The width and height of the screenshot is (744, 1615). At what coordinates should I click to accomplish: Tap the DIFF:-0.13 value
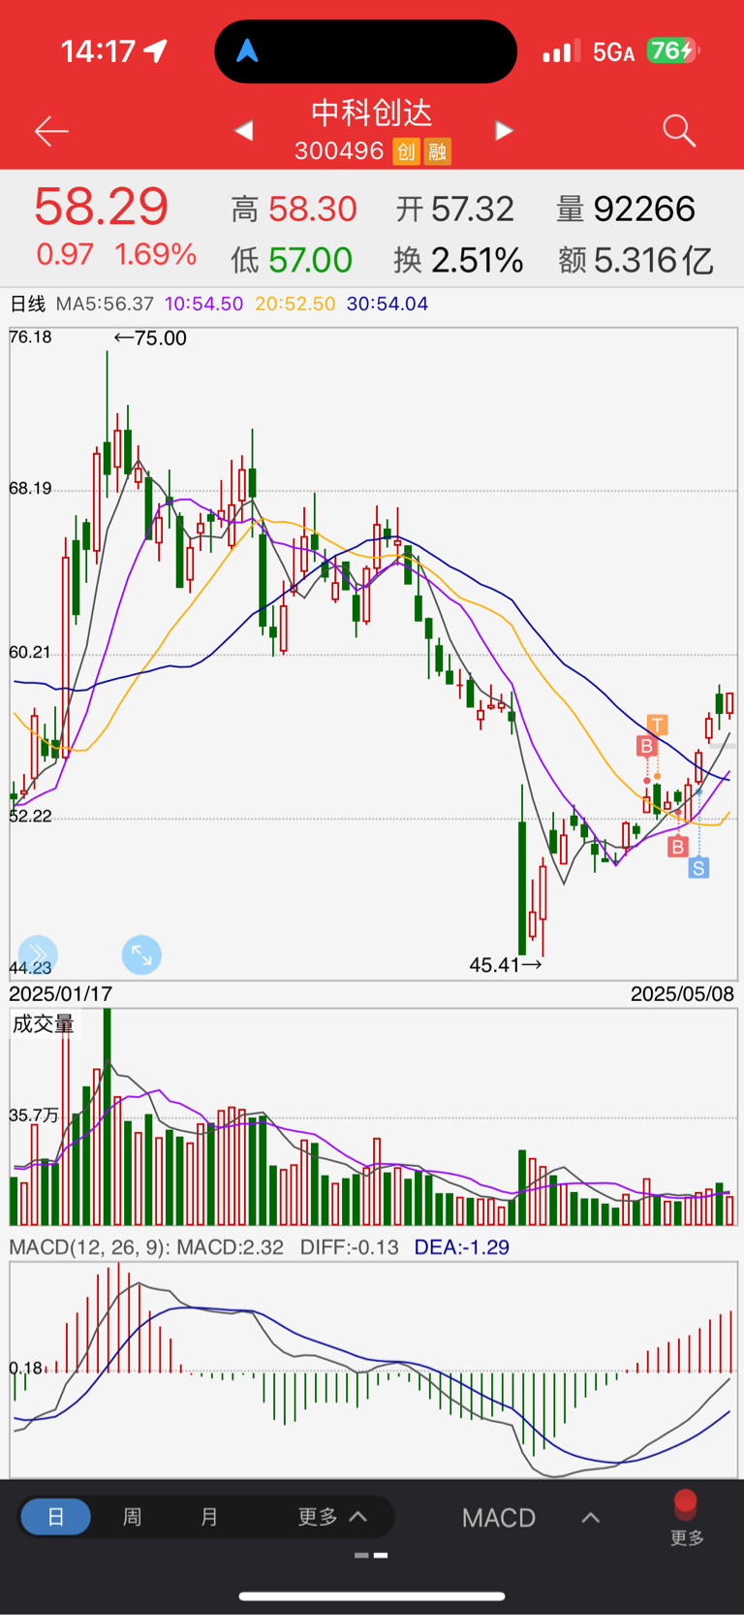click(x=350, y=1247)
